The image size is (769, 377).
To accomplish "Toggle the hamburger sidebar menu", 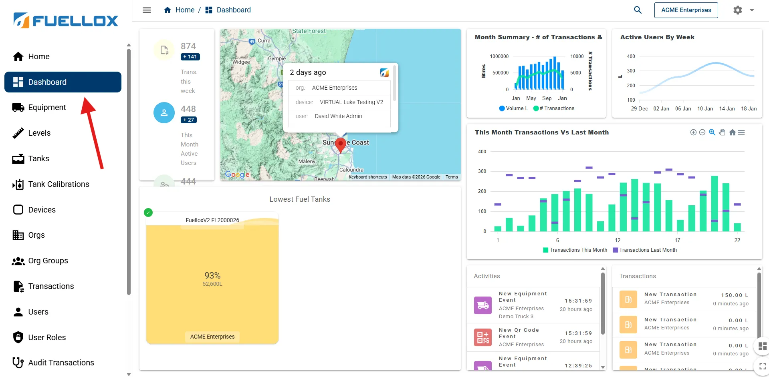I will click(147, 10).
